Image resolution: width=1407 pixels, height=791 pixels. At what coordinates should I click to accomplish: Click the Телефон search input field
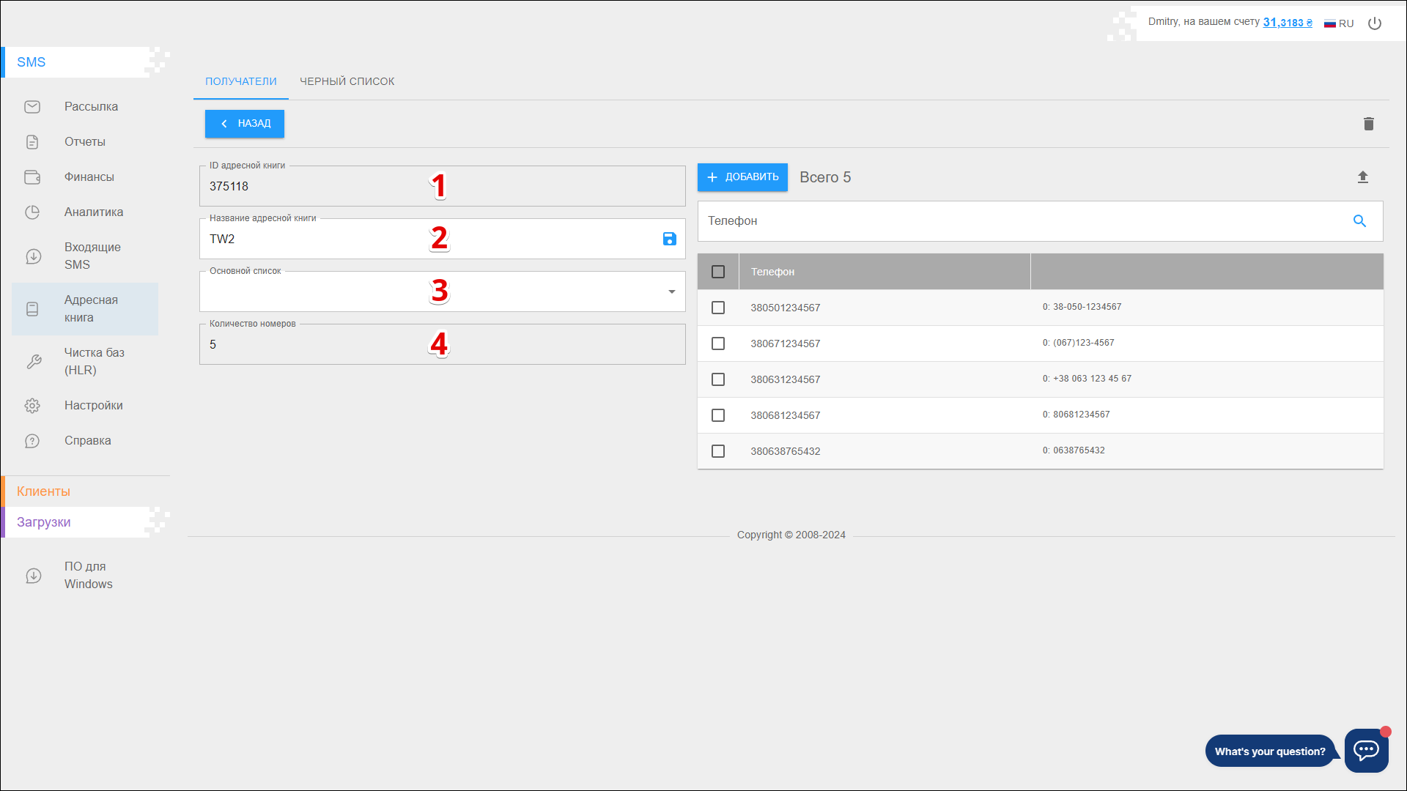pos(1019,221)
